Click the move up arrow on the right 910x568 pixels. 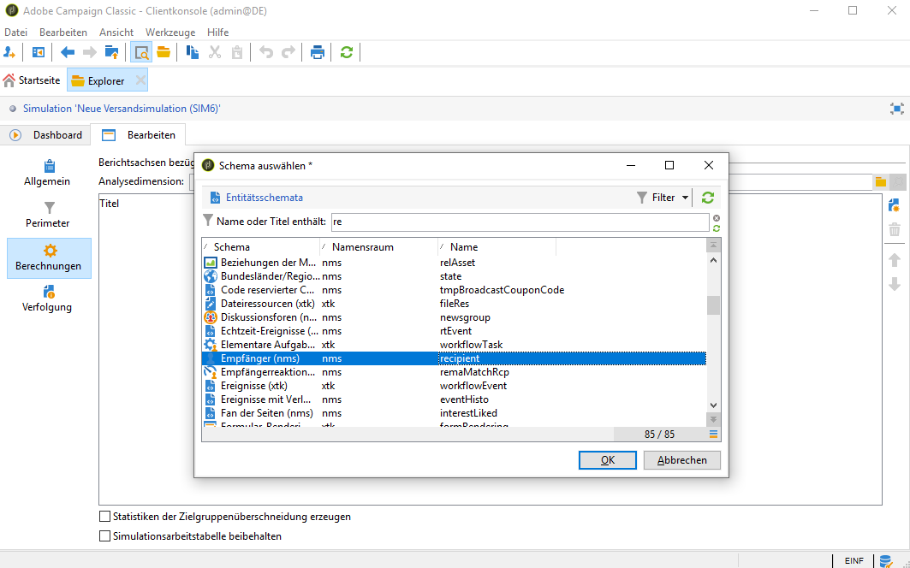[x=895, y=260]
